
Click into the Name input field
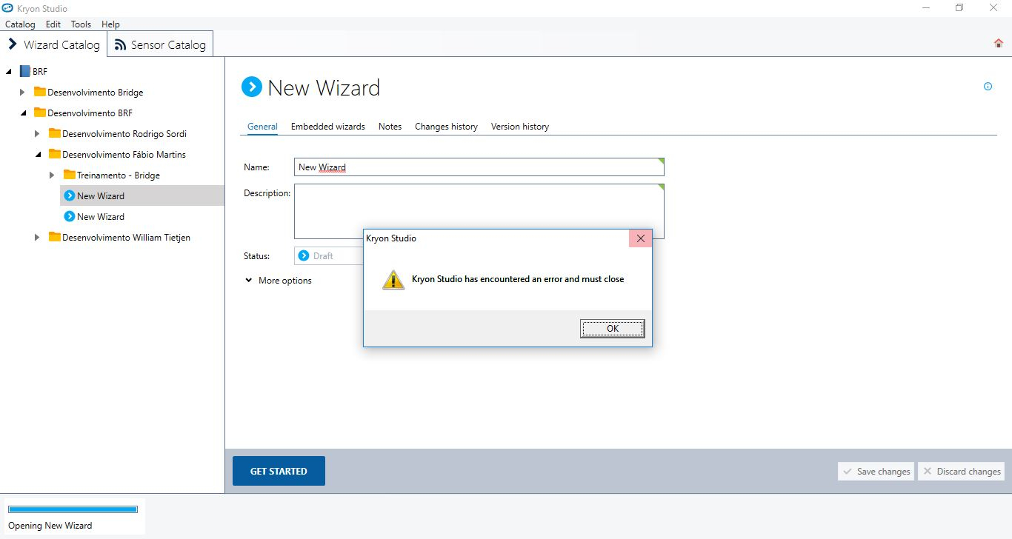coord(479,167)
